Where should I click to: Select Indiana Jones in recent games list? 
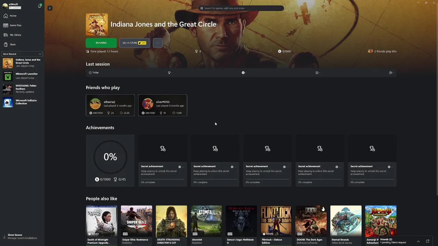[22, 63]
